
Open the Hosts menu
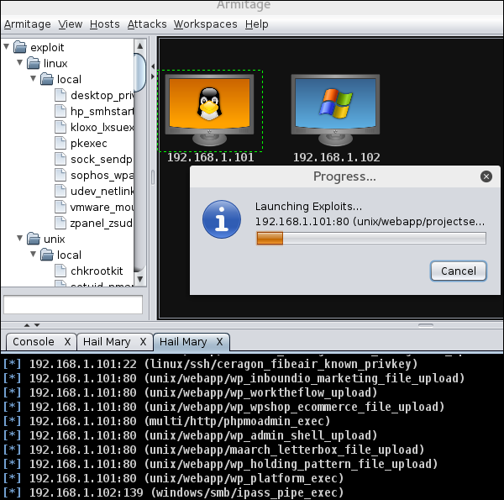coord(105,24)
